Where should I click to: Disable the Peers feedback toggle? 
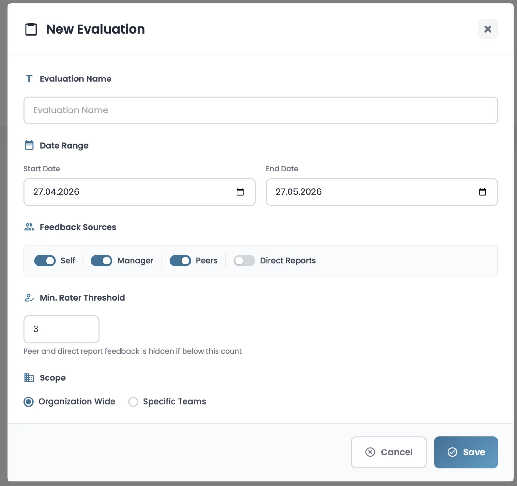180,261
